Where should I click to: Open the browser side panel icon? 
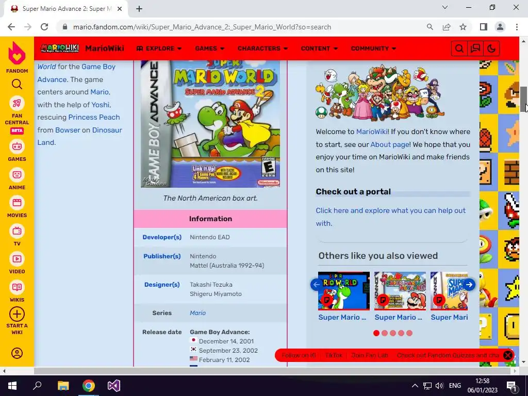click(484, 27)
